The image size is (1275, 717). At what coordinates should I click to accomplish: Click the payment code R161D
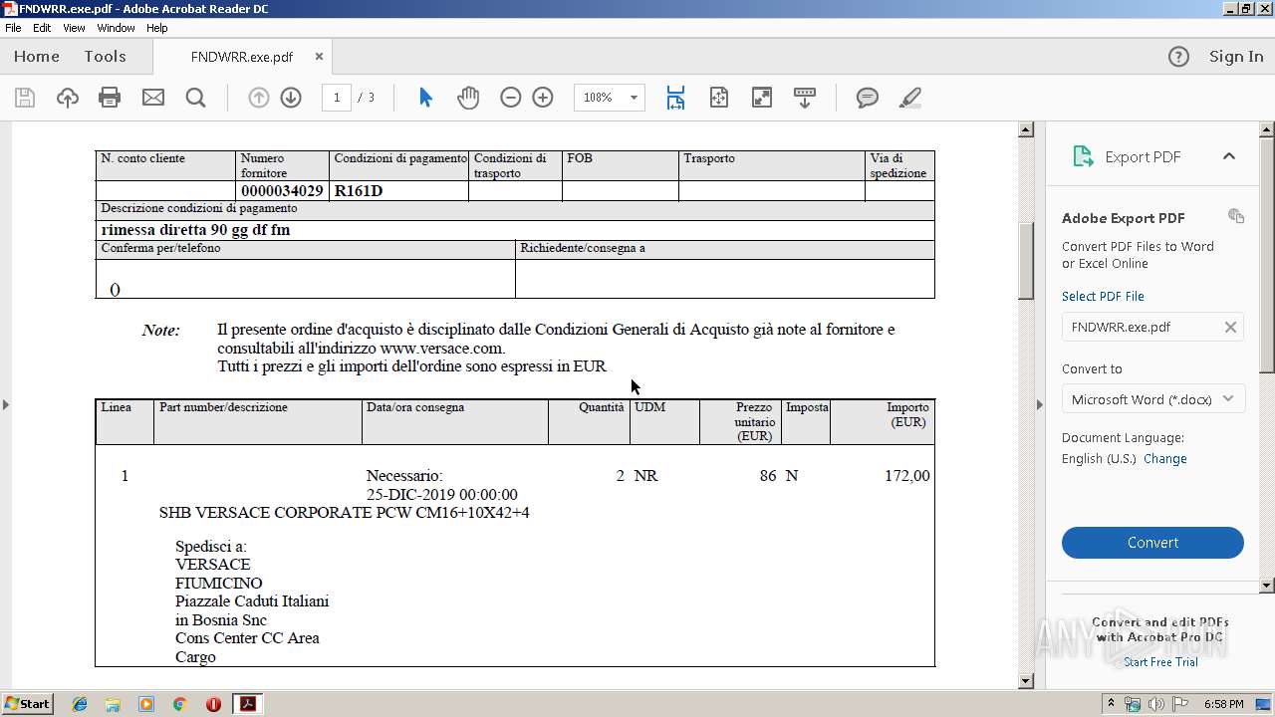click(359, 190)
